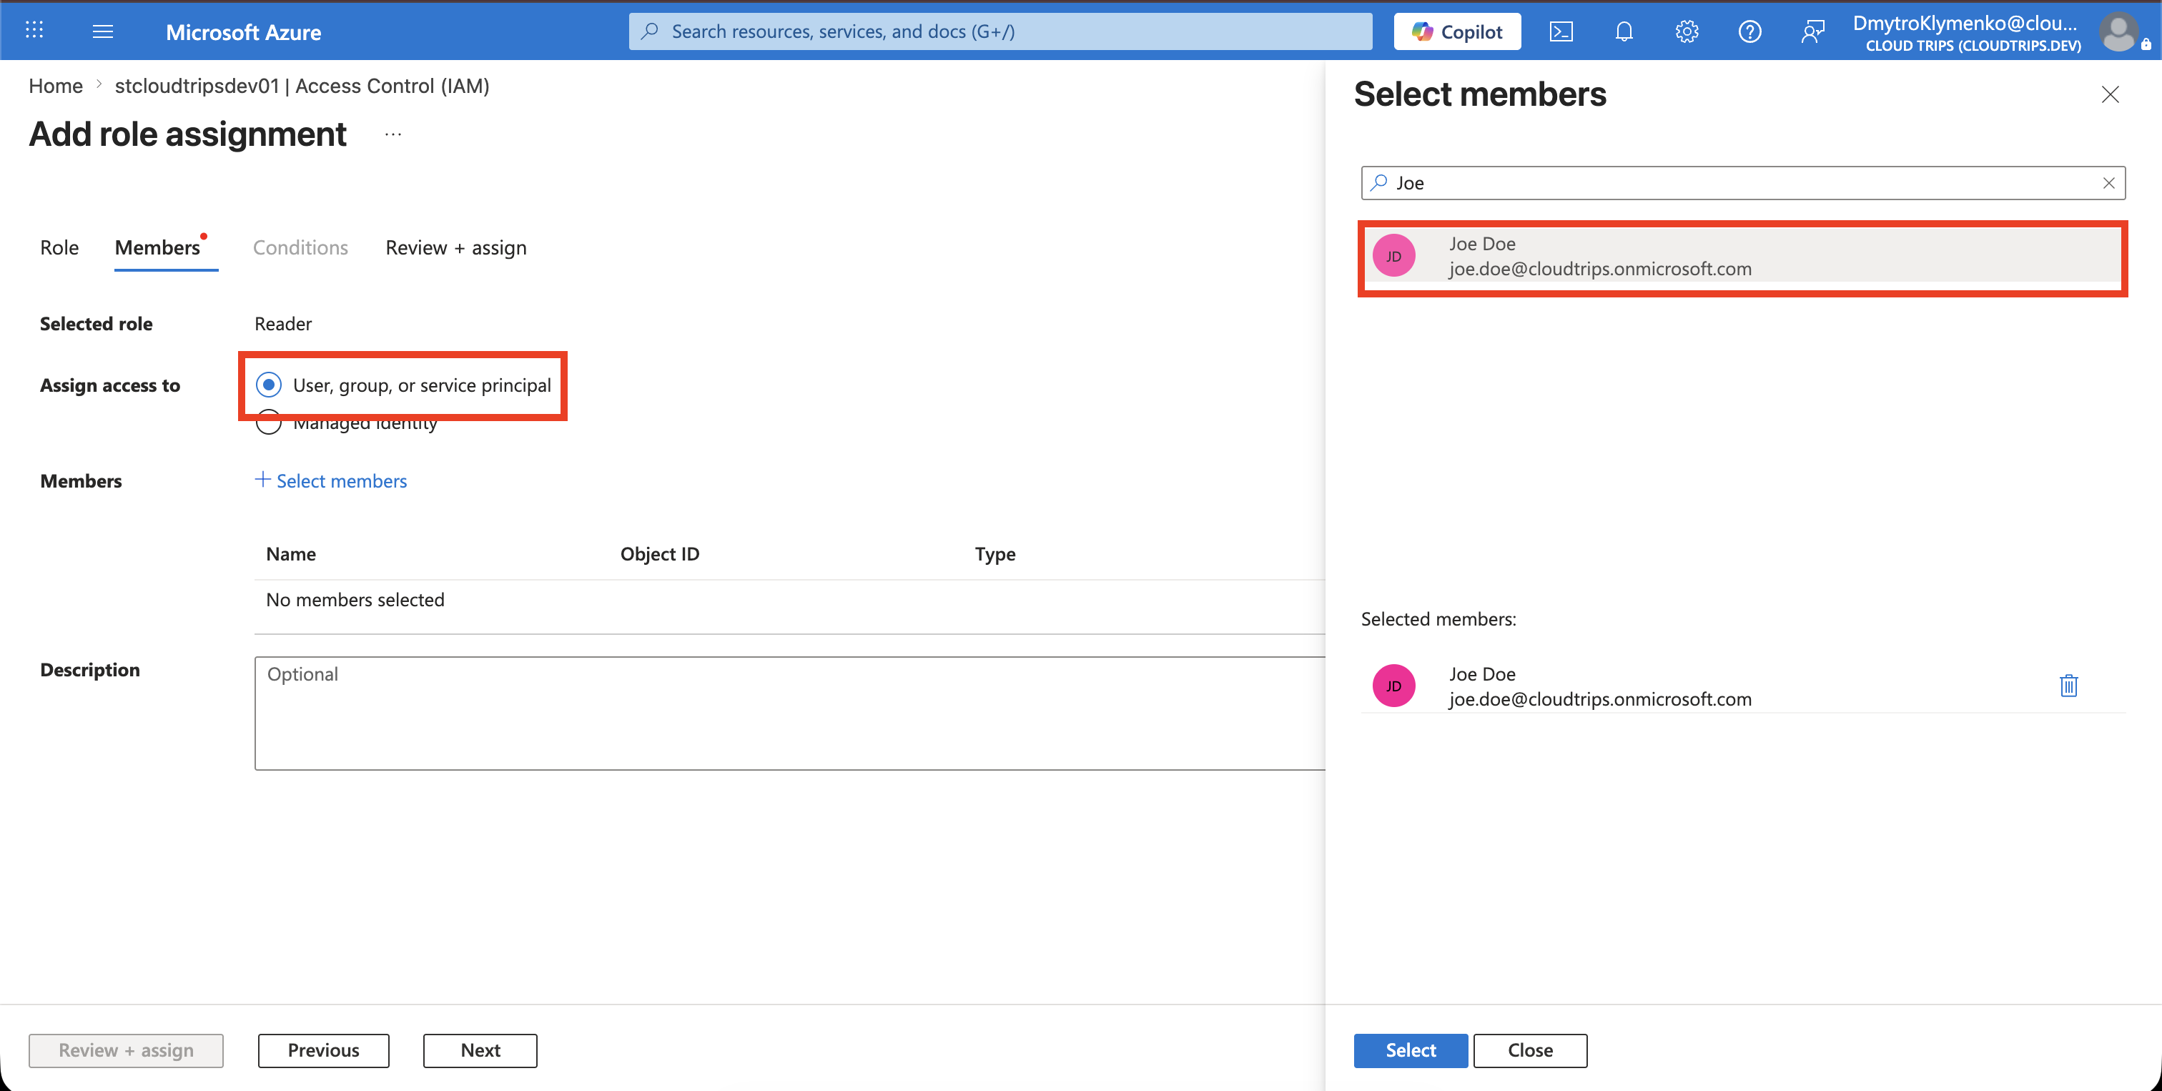Click the ellipsis next to Add role assignment

pos(393,134)
